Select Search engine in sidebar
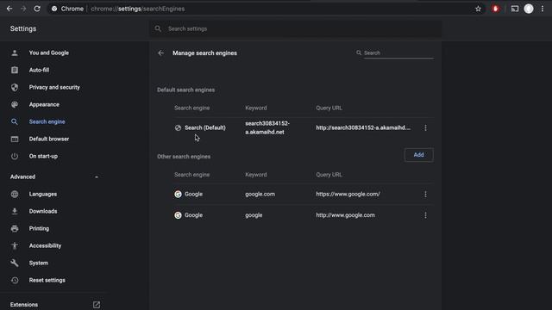The height and width of the screenshot is (310, 552). (x=47, y=121)
